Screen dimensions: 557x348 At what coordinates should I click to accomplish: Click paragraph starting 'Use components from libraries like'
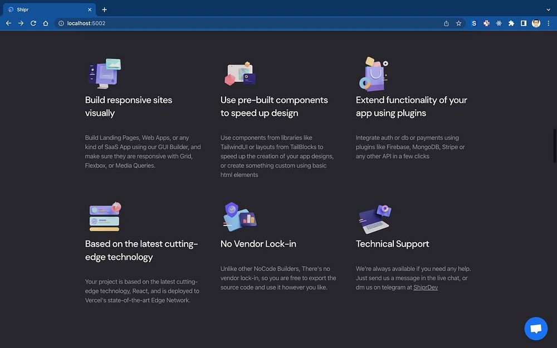277,156
